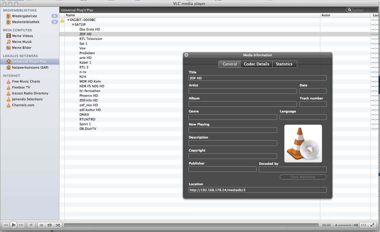Click the Title input field

[x=258, y=78]
